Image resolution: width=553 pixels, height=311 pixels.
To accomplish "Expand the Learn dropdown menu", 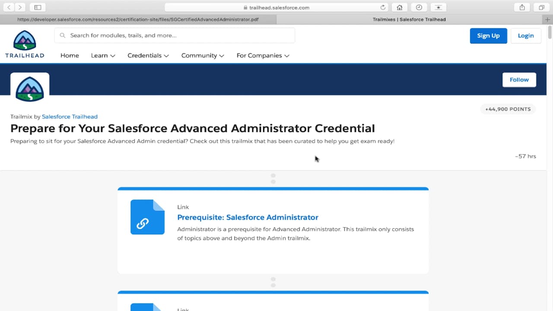I will 103,55.
